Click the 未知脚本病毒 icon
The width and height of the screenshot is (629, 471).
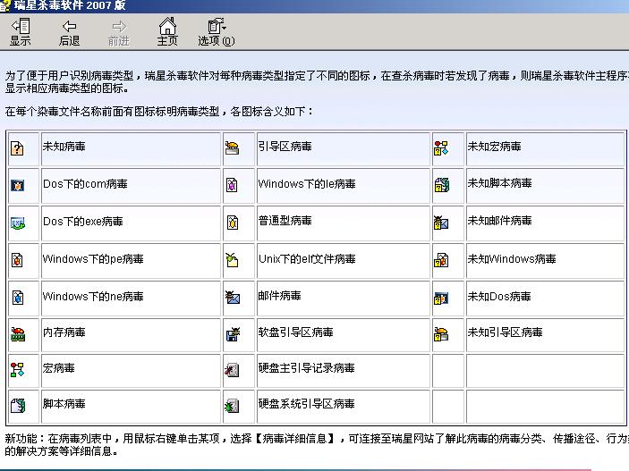442,185
